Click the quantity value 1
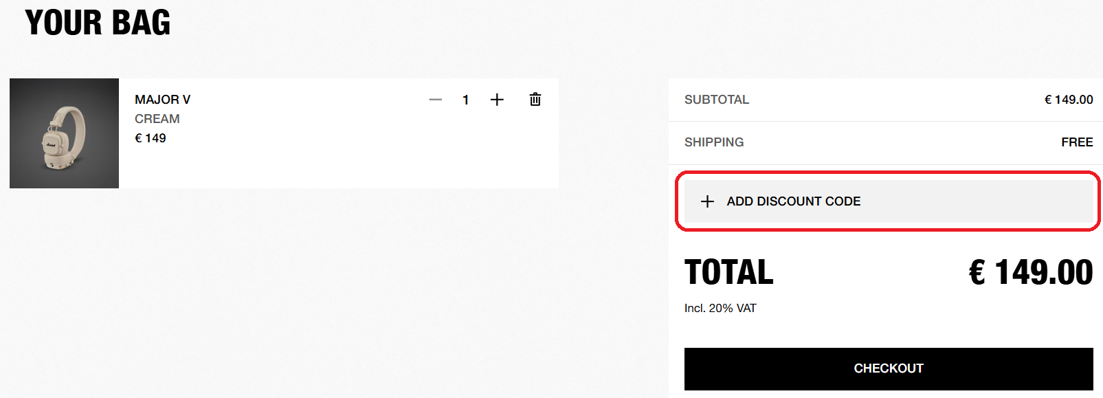This screenshot has width=1103, height=398. tap(466, 100)
